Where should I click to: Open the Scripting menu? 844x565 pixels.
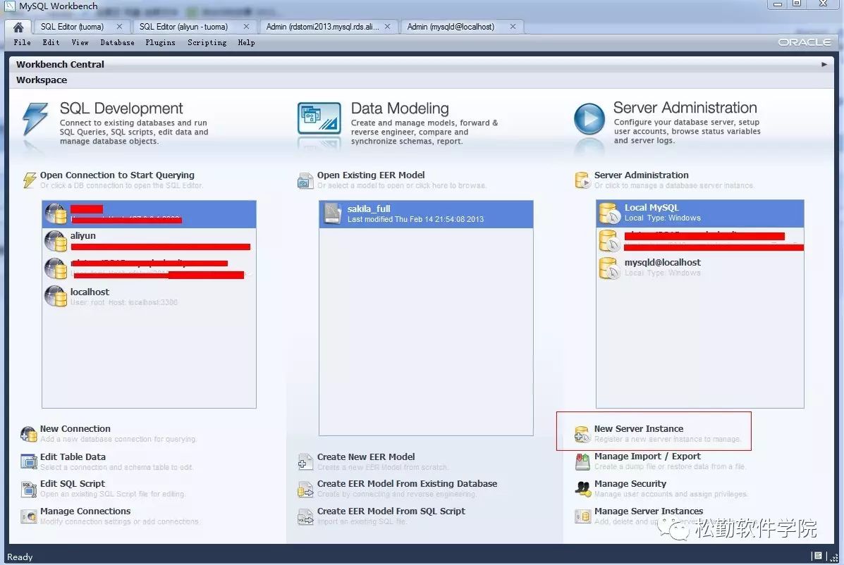coord(207,42)
